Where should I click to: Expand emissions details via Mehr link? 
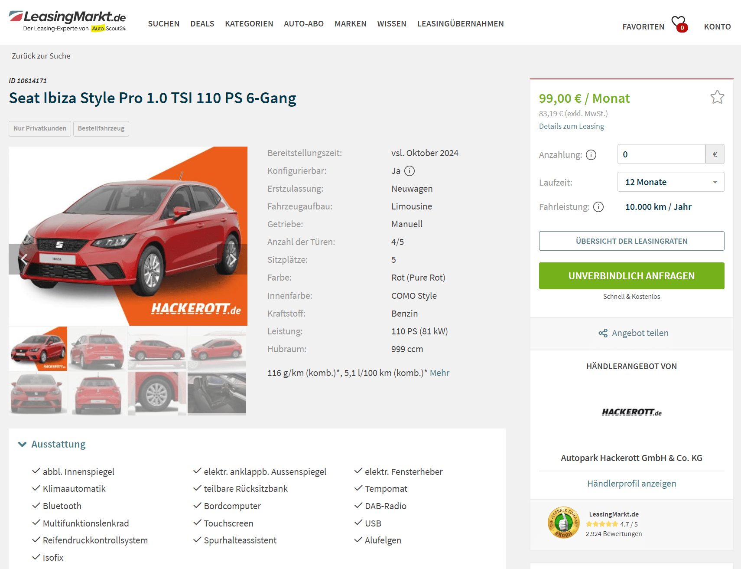click(439, 373)
